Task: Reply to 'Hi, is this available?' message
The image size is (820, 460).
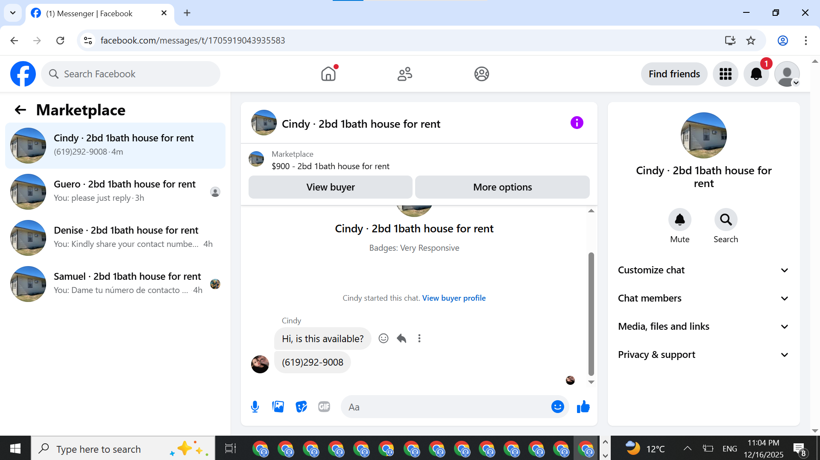Action: [x=401, y=338]
